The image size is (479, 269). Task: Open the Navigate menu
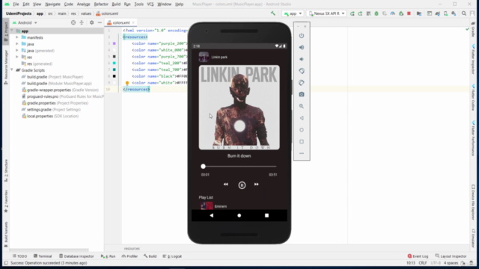(x=52, y=4)
